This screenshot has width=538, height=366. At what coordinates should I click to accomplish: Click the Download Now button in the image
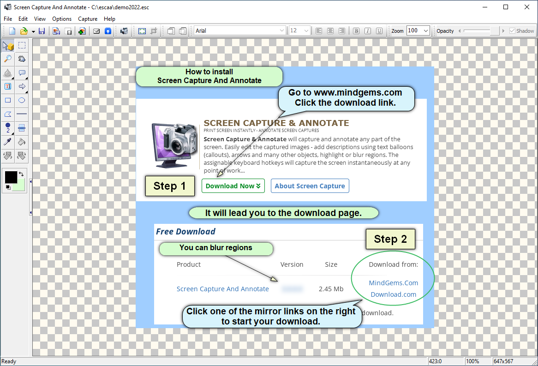coord(233,186)
